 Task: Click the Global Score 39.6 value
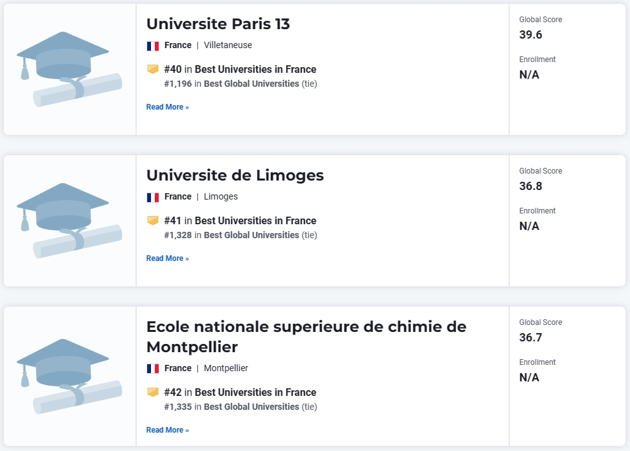(x=531, y=35)
